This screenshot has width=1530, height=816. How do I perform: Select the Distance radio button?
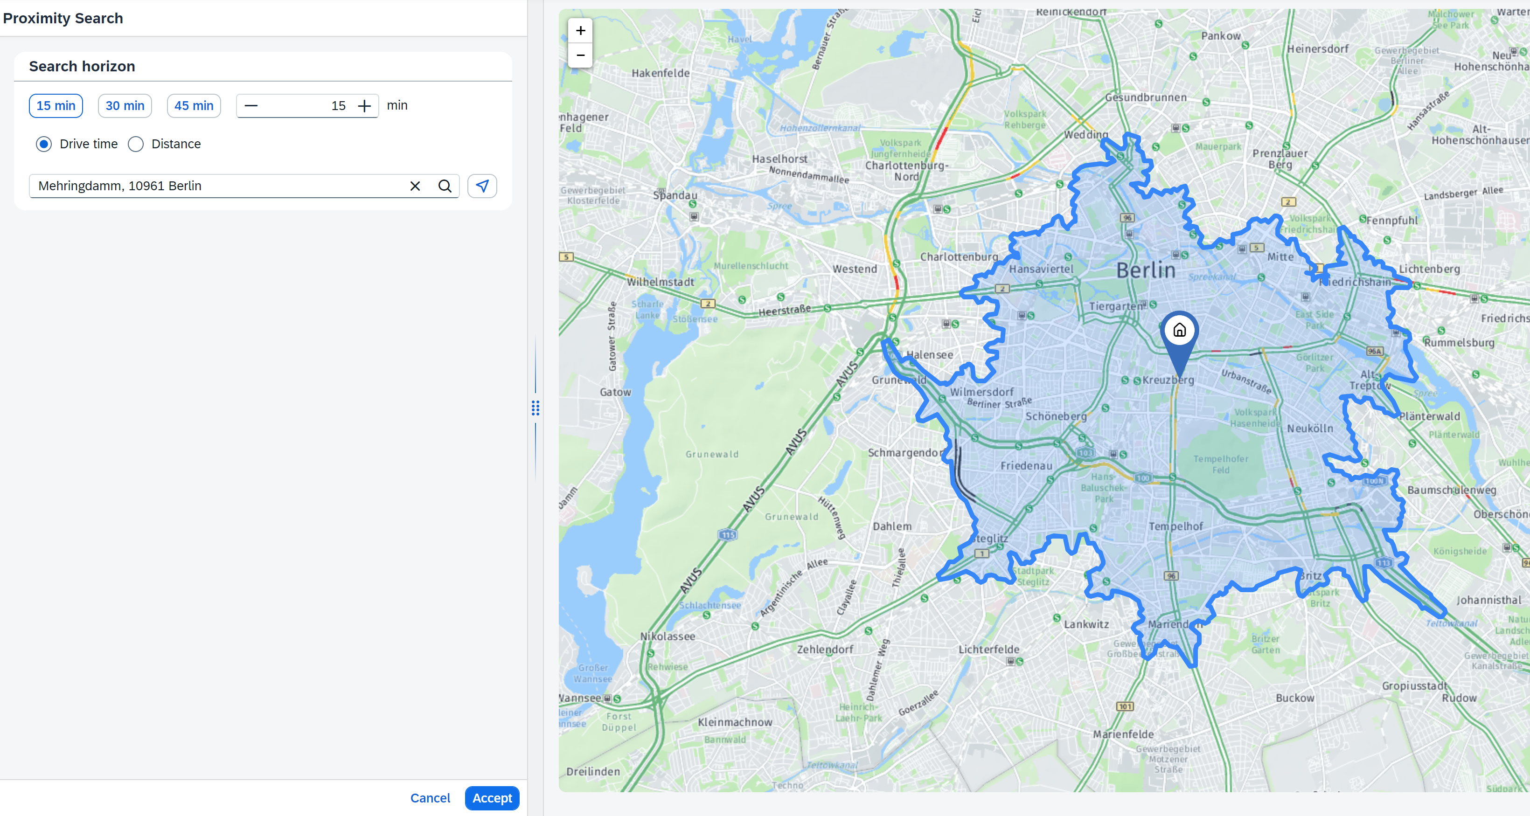click(135, 144)
